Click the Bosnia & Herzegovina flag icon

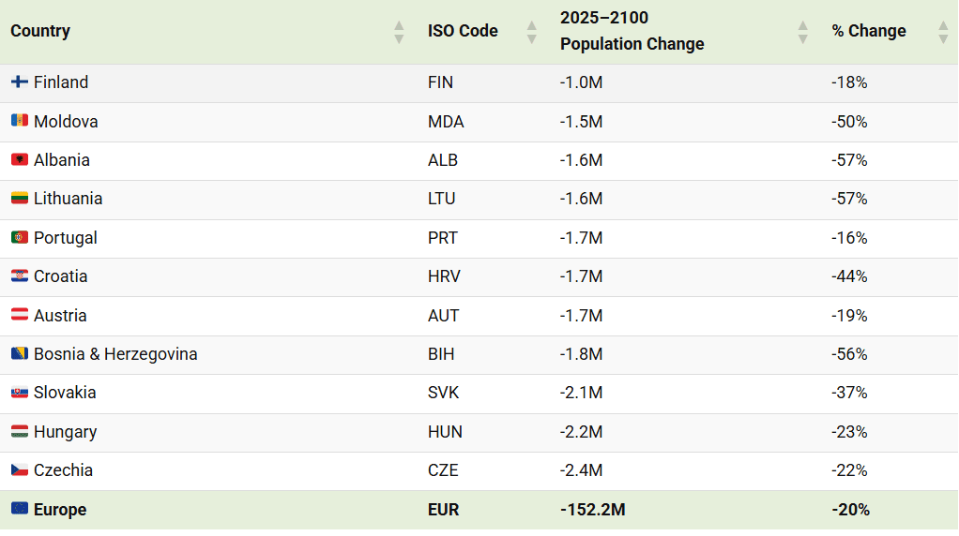coord(19,354)
